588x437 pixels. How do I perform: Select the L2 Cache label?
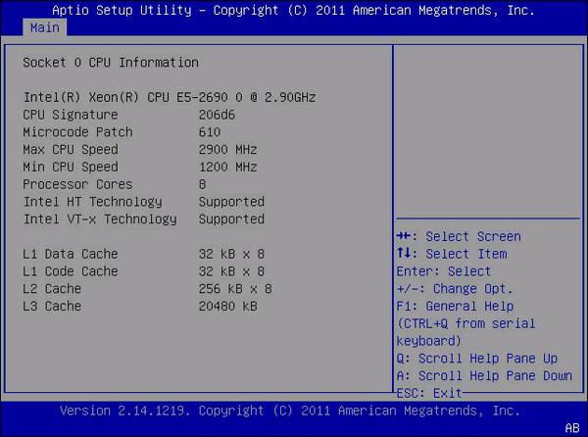pyautogui.click(x=52, y=289)
